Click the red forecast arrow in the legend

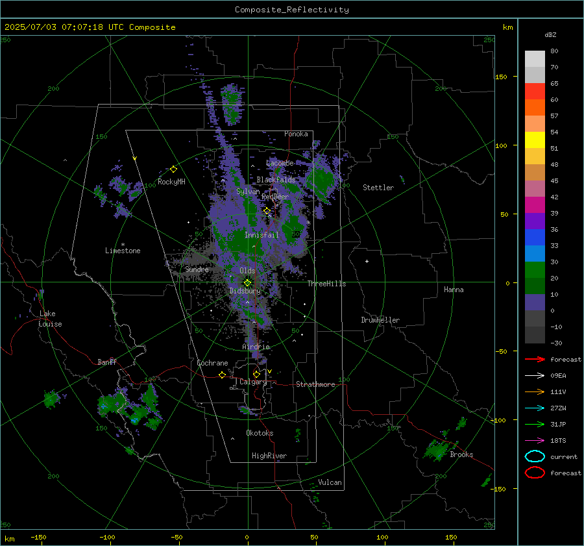(x=535, y=359)
